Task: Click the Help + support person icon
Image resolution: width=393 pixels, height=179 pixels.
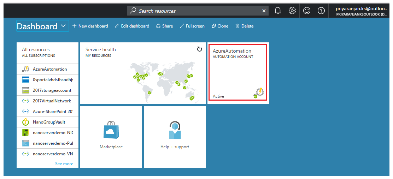Action: pyautogui.click(x=175, y=130)
